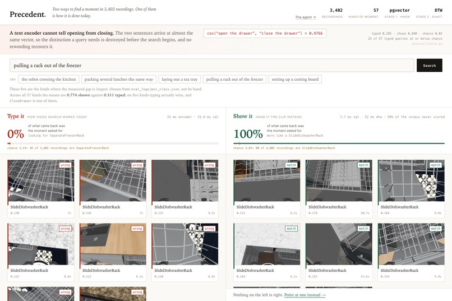This screenshot has width=452, height=301.
Task: Pick the "pulling a rack out of the freezer" chip
Action: [234, 79]
